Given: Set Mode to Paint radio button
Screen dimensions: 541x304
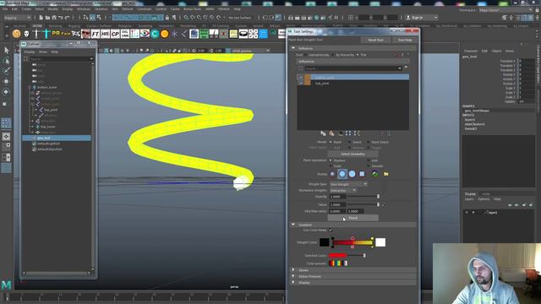Looking at the screenshot, I should [x=331, y=142].
